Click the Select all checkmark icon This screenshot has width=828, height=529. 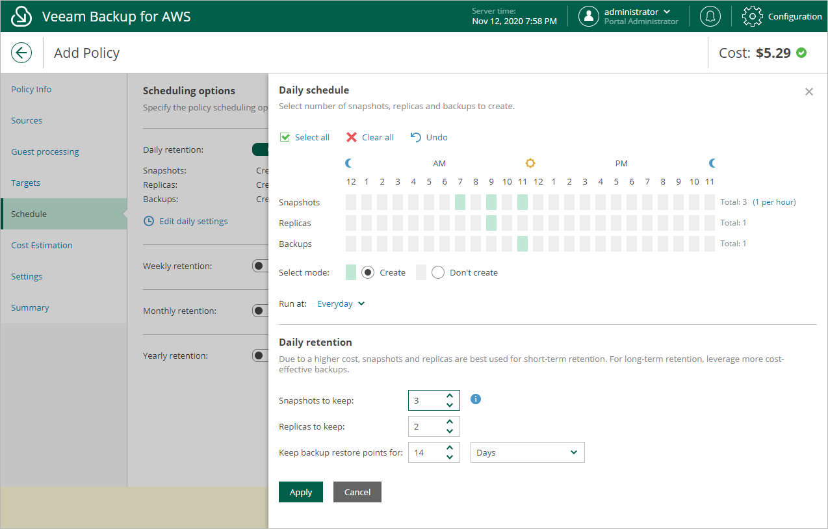(285, 137)
